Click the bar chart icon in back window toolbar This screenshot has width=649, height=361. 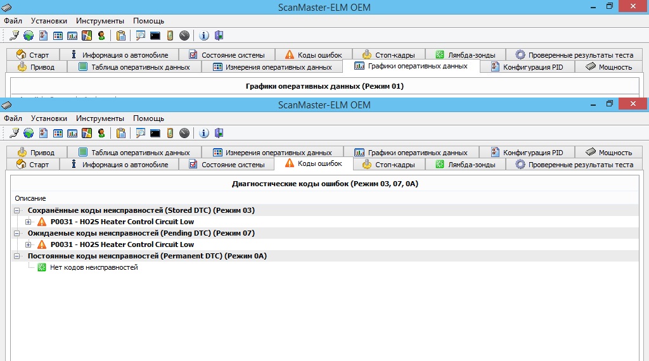72,35
